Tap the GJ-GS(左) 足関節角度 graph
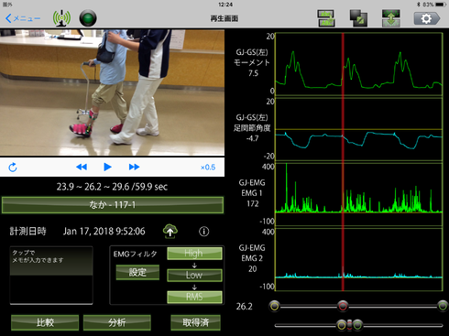The width and height of the screenshot is (449, 336). [359, 129]
